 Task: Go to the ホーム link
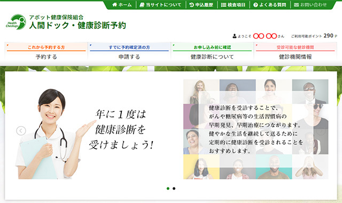click(x=125, y=5)
